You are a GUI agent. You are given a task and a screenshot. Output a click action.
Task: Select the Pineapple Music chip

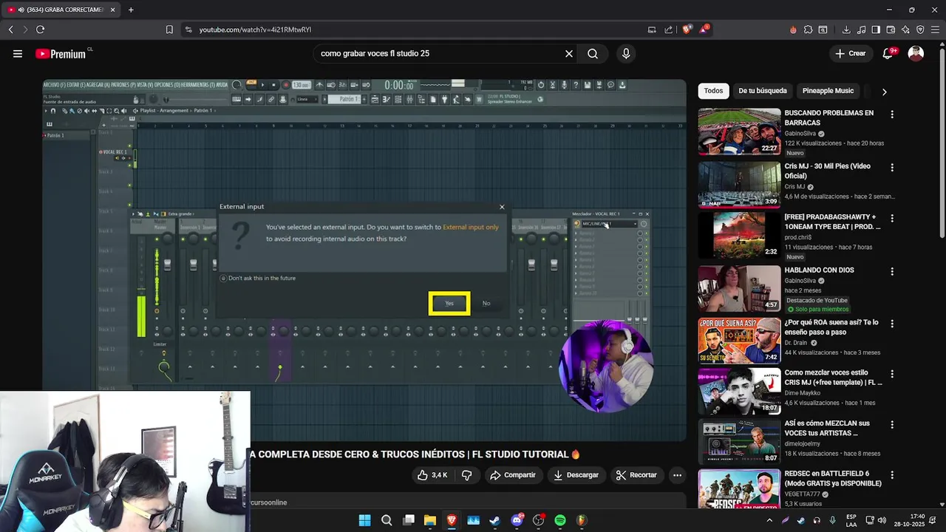click(828, 91)
